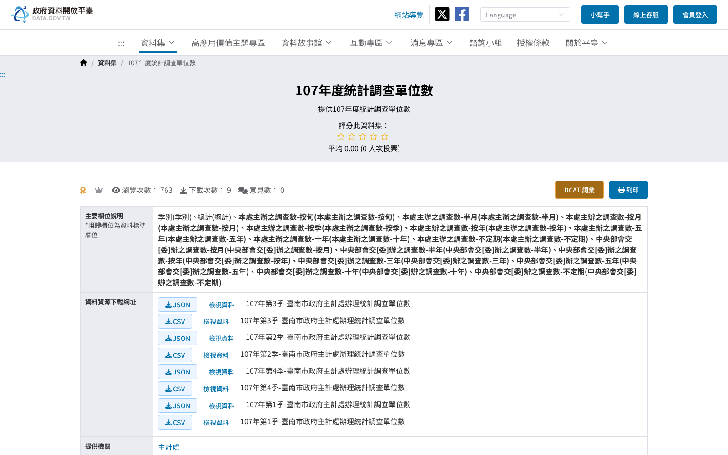Click 檢視資料 for 107年第1季 JSON row
The width and height of the screenshot is (728, 455).
[x=222, y=406]
